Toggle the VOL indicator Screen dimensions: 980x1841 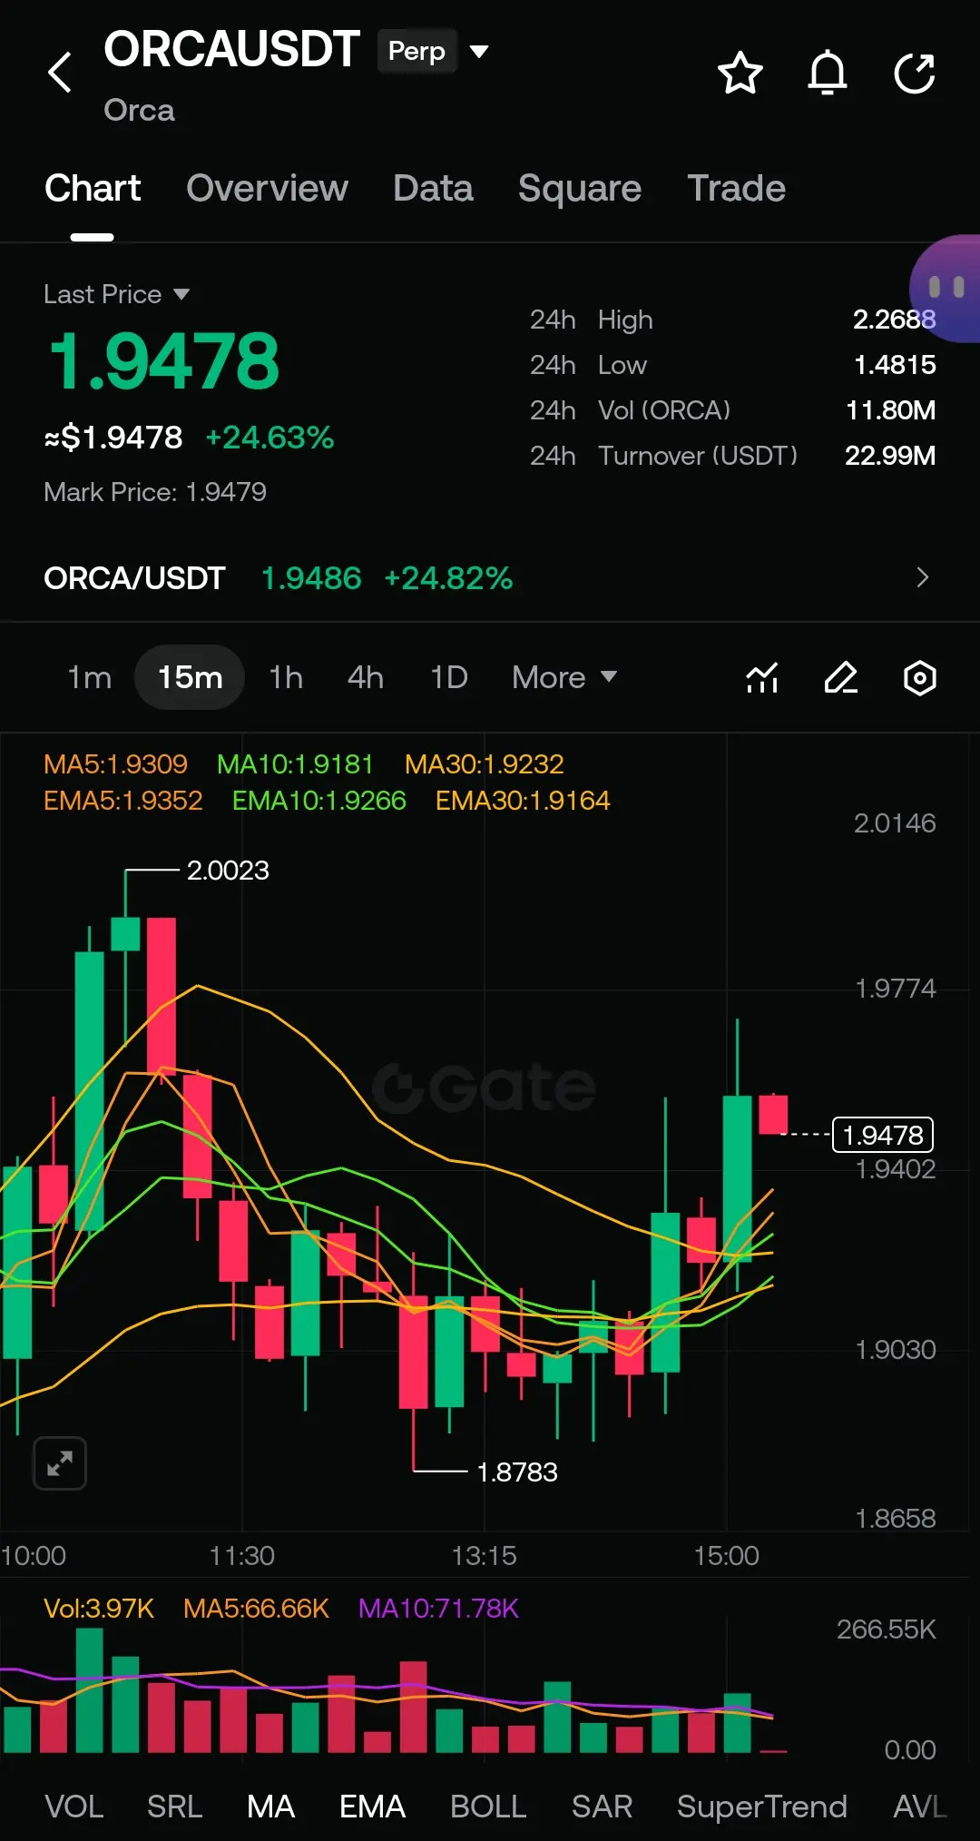(73, 1806)
